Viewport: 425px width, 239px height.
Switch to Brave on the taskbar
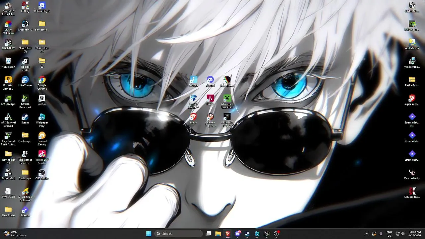click(x=228, y=234)
